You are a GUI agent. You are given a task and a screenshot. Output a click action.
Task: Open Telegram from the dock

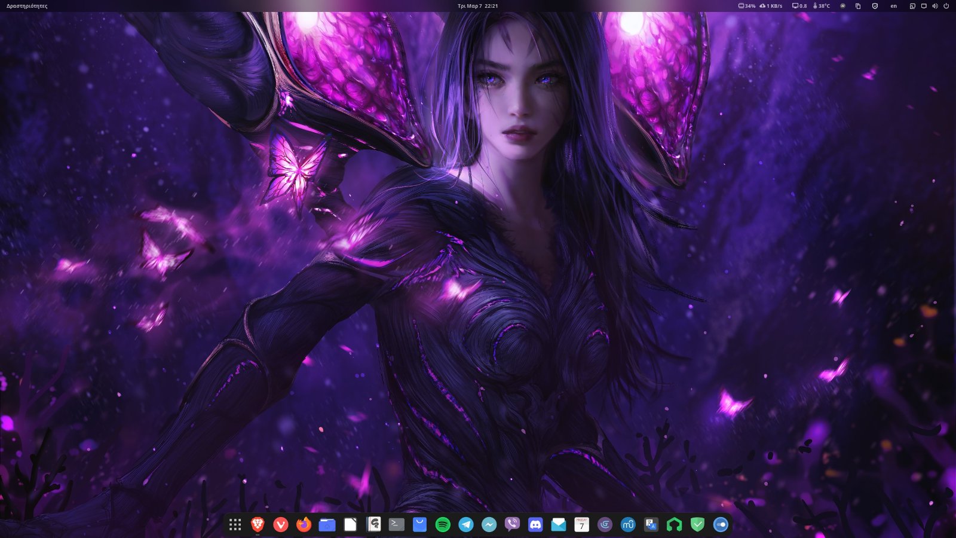[x=466, y=525]
